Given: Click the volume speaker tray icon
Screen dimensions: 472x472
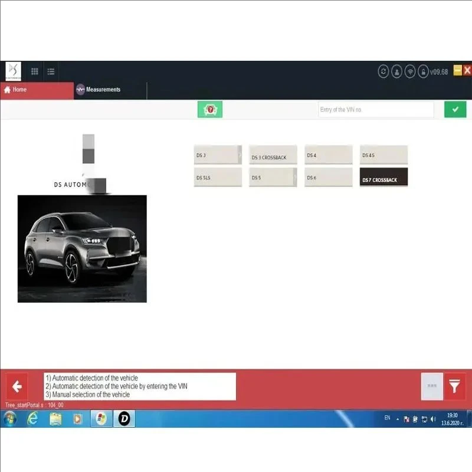Looking at the screenshot, I should [x=433, y=419].
